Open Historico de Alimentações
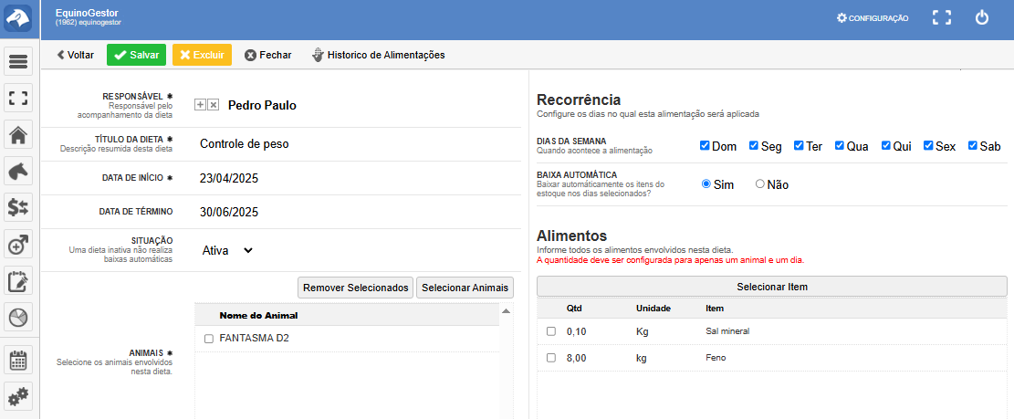The height and width of the screenshot is (419, 1014). point(378,55)
